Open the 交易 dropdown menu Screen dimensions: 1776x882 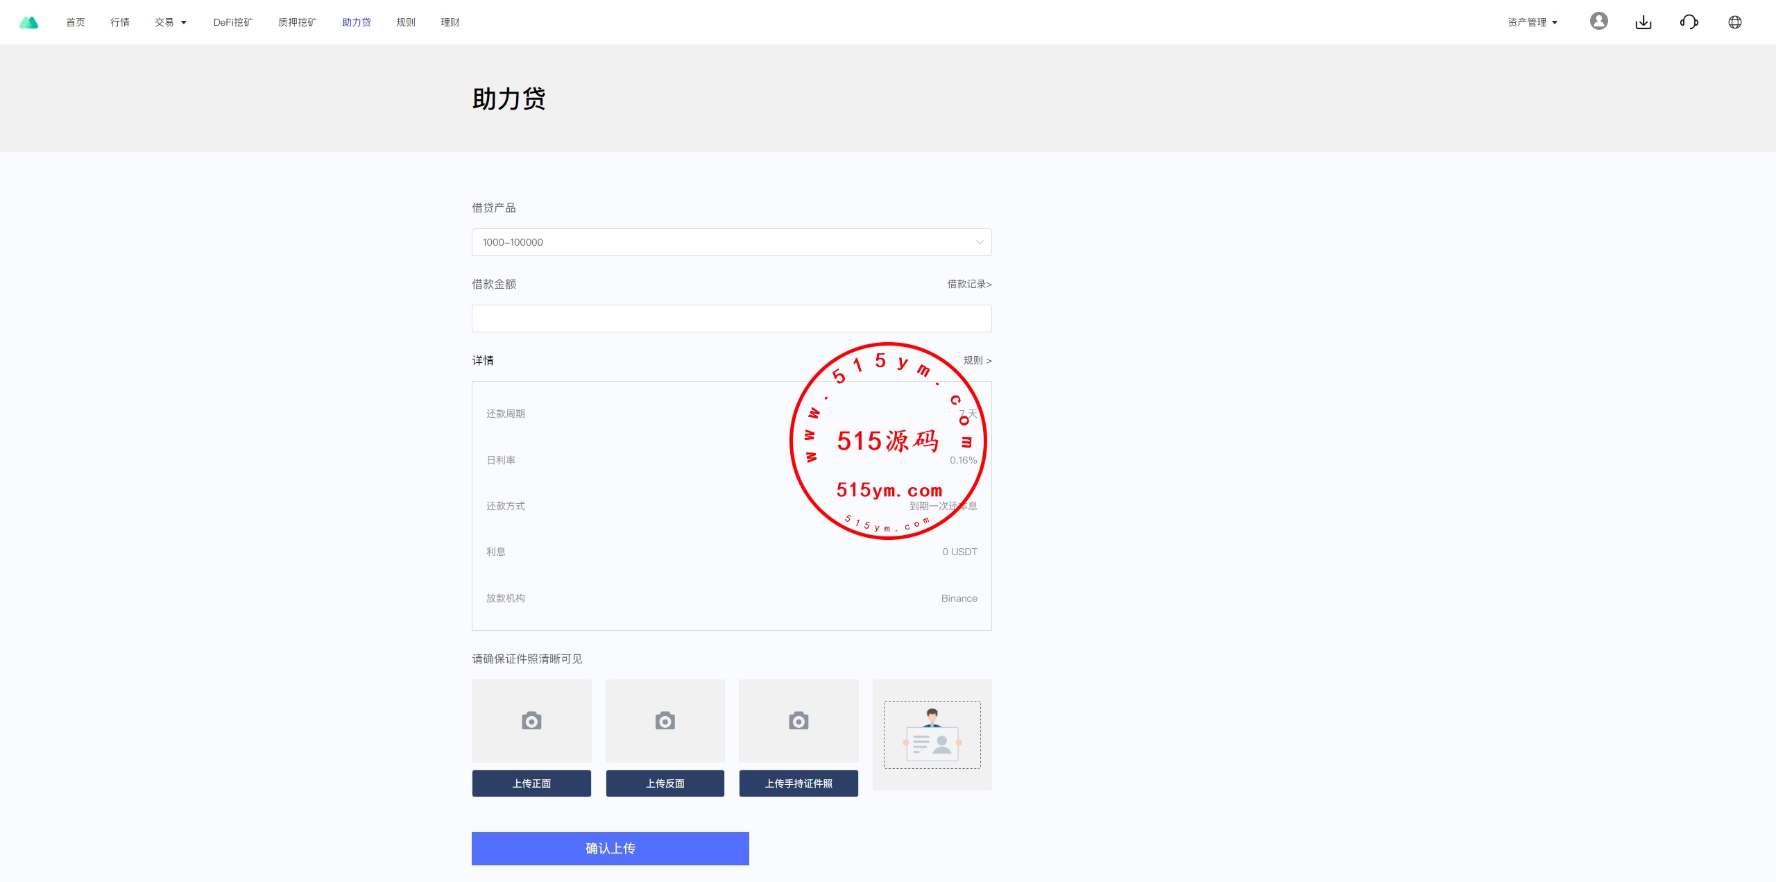tap(171, 22)
